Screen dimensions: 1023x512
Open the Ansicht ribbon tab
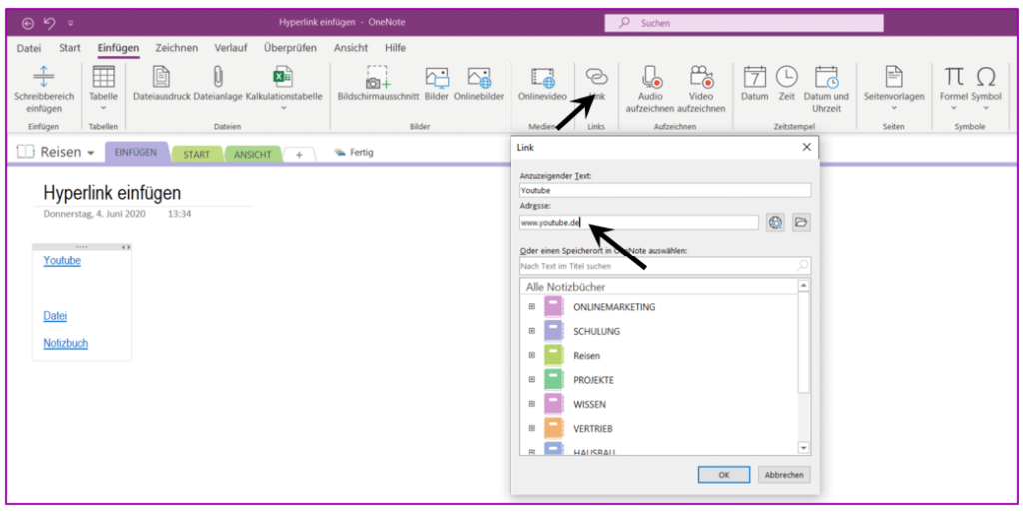point(351,48)
